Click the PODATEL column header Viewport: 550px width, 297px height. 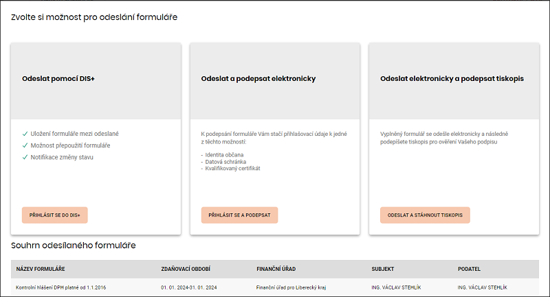click(x=469, y=269)
